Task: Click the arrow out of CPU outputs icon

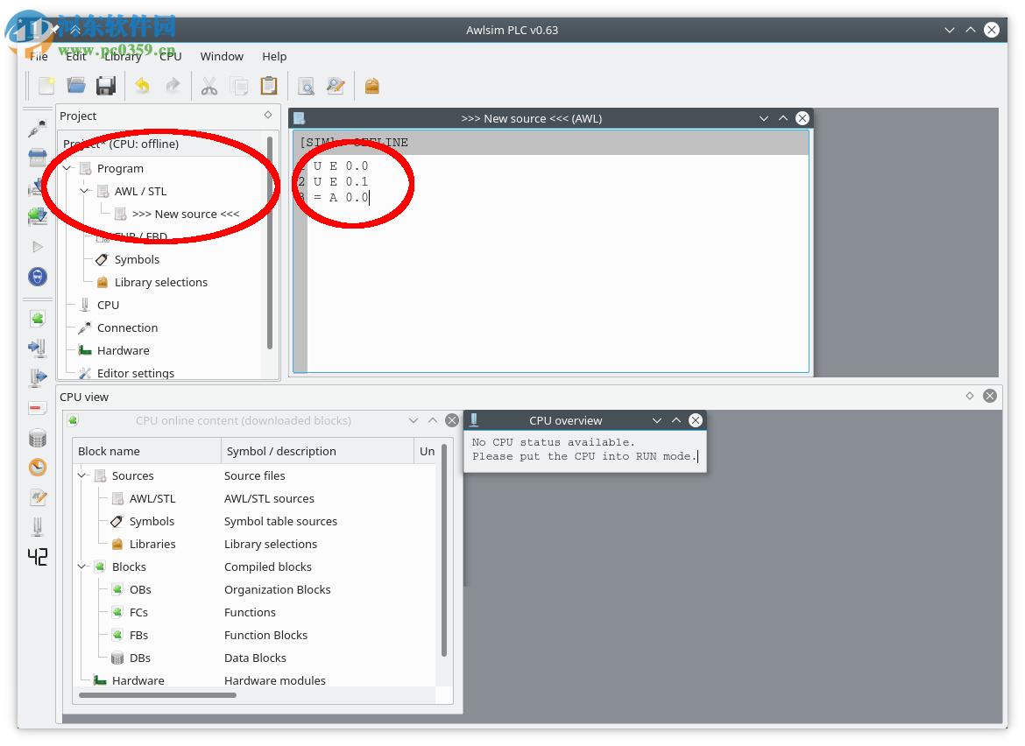Action: 38,377
